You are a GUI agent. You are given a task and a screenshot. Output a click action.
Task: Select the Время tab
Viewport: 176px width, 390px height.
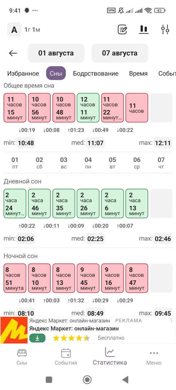138,73
